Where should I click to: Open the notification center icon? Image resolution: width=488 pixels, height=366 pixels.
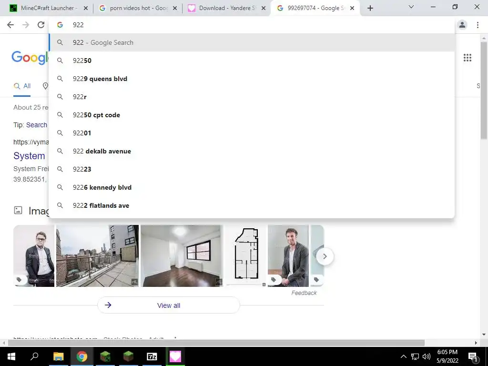click(x=473, y=356)
